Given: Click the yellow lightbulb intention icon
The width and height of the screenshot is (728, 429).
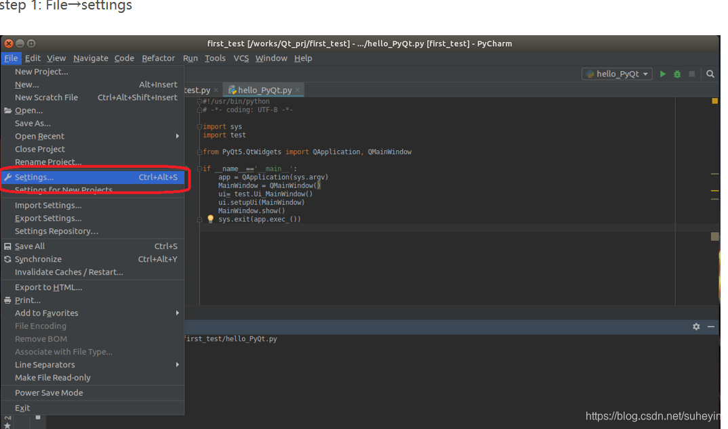Looking at the screenshot, I should (x=210, y=219).
